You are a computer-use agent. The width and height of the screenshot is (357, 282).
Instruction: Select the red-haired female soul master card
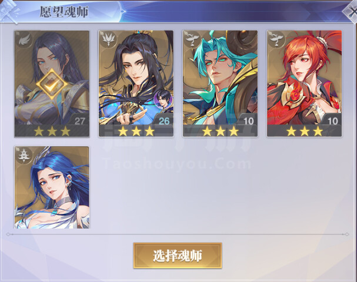click(305, 83)
